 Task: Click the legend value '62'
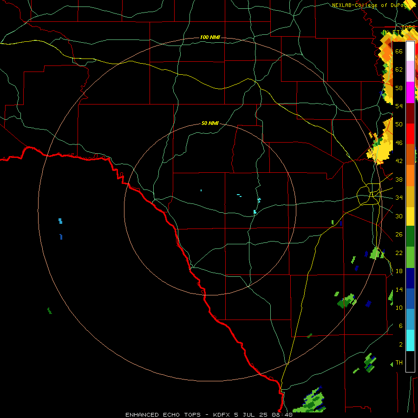[x=399, y=70]
